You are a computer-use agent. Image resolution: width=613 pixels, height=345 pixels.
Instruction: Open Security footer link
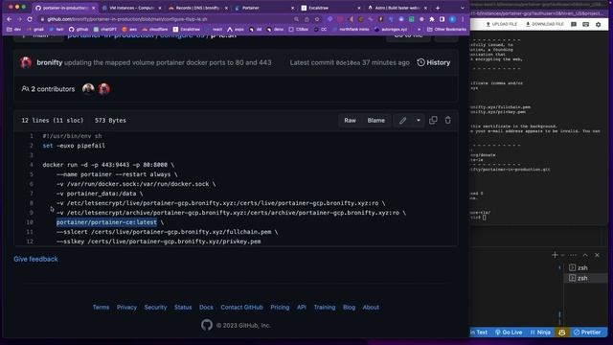155,307
